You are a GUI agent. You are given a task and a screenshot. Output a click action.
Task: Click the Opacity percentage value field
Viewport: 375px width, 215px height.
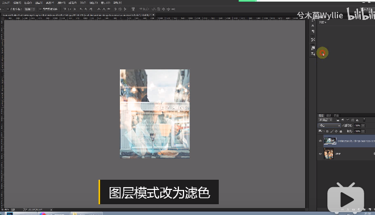tap(357, 126)
